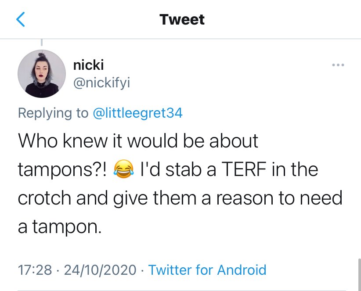Tap the "Tweet" header title
This screenshot has height=291, width=361.
182,20
